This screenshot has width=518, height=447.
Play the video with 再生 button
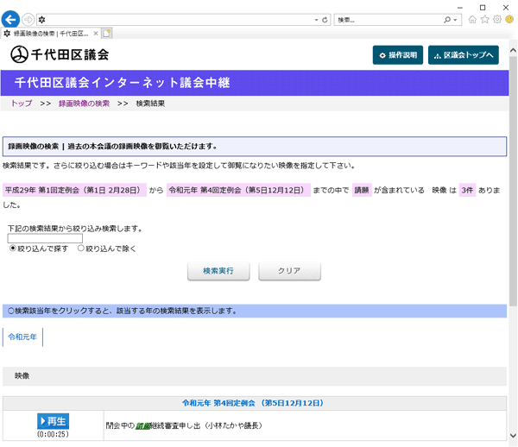click(x=53, y=421)
